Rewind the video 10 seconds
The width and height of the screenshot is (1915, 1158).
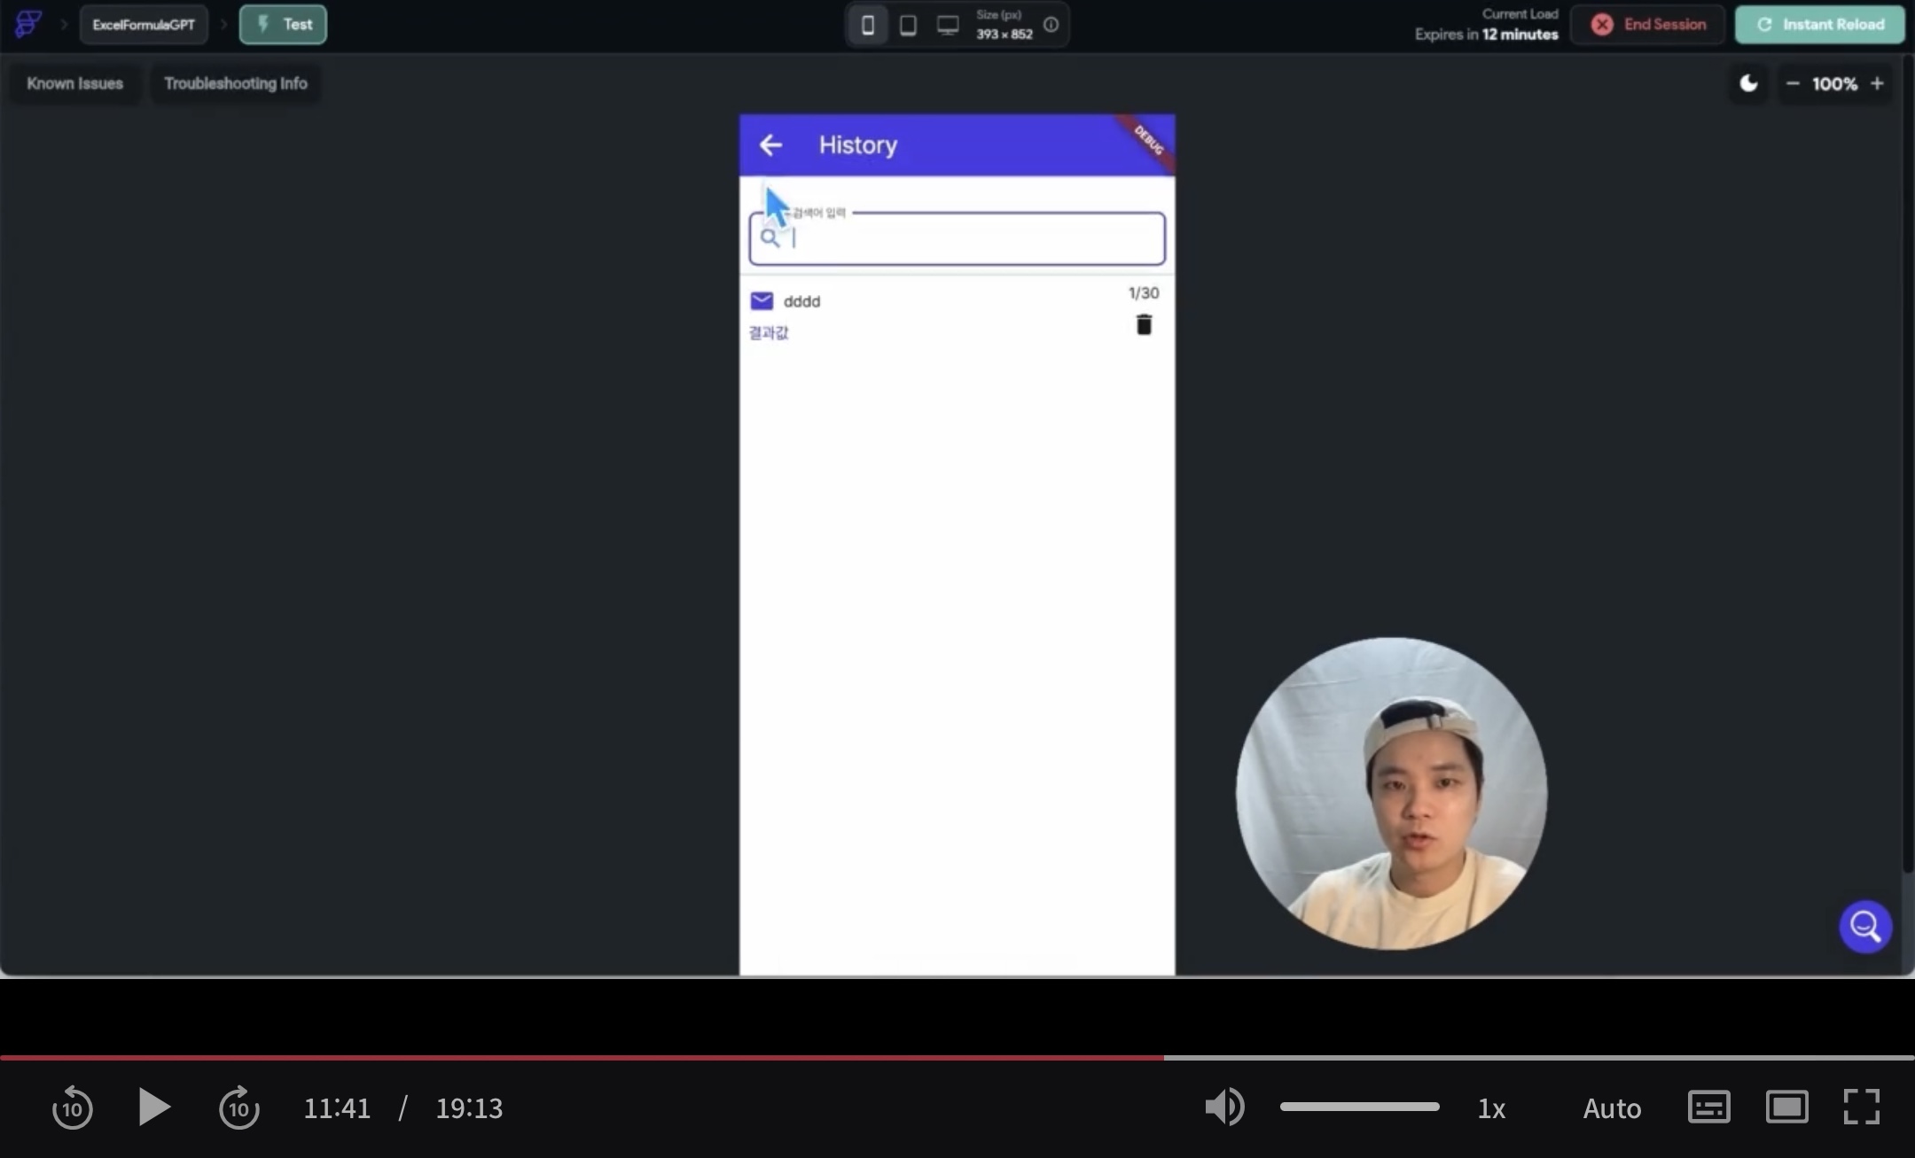point(72,1107)
